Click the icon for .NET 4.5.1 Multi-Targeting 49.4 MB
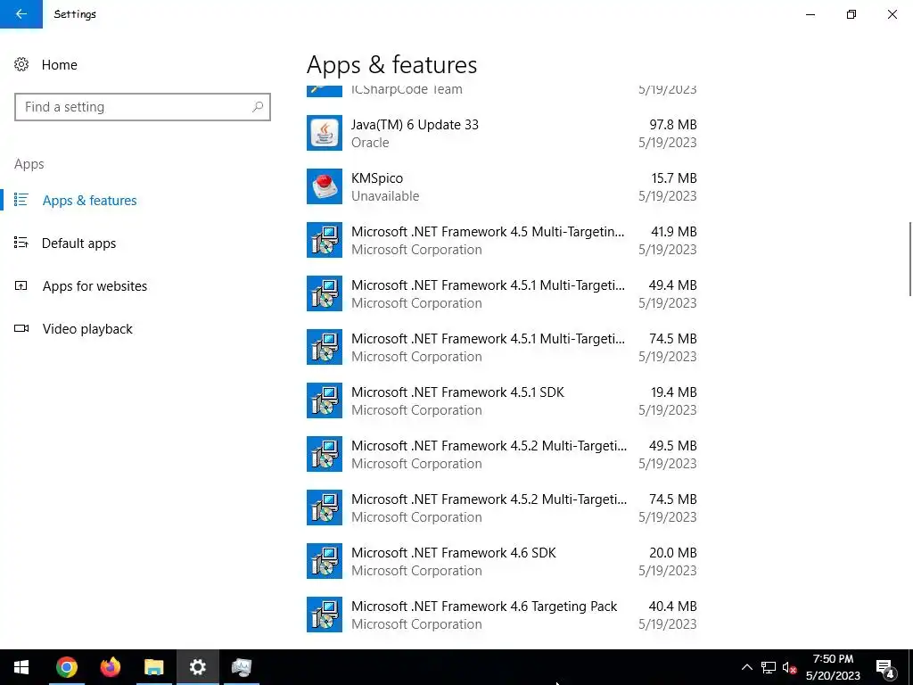 (x=325, y=293)
